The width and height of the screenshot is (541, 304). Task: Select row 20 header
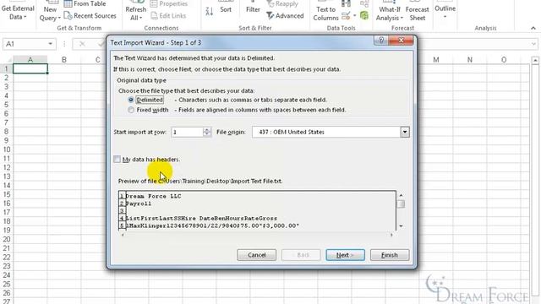(6, 239)
